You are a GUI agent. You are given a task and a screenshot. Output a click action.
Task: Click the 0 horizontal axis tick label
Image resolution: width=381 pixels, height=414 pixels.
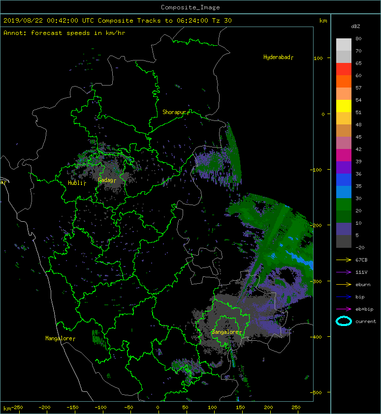click(x=158, y=408)
